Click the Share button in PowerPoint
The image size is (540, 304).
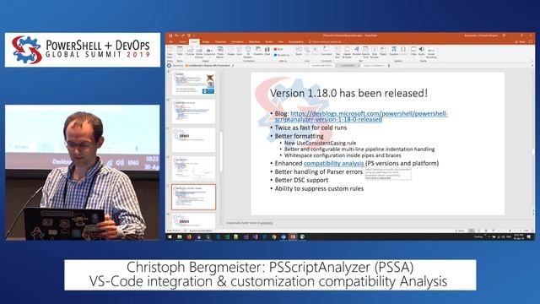520,41
